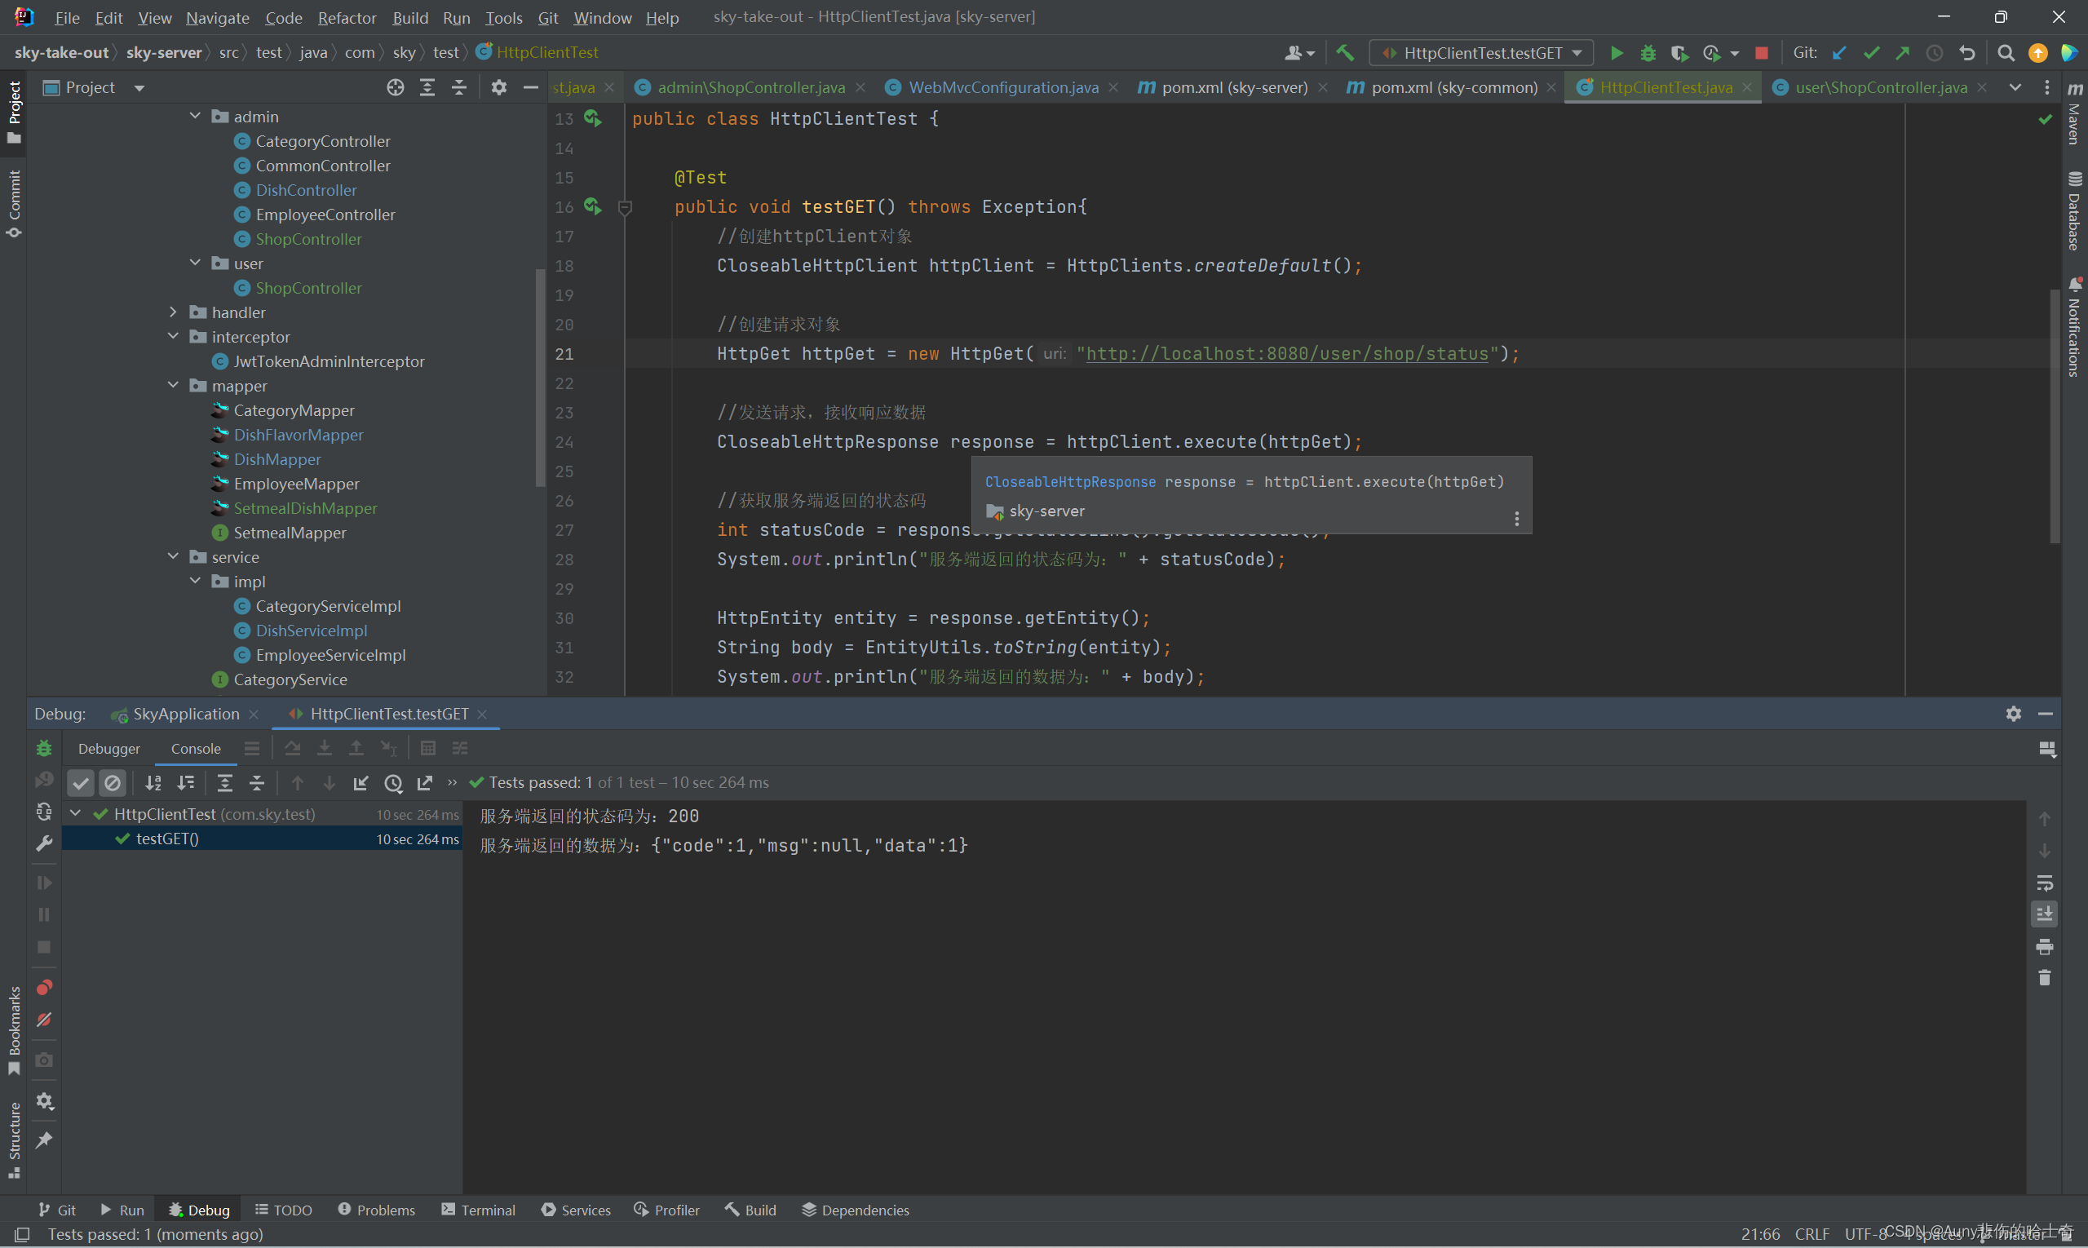Expand the handler folder in project tree
The height and width of the screenshot is (1248, 2088).
[x=174, y=312]
